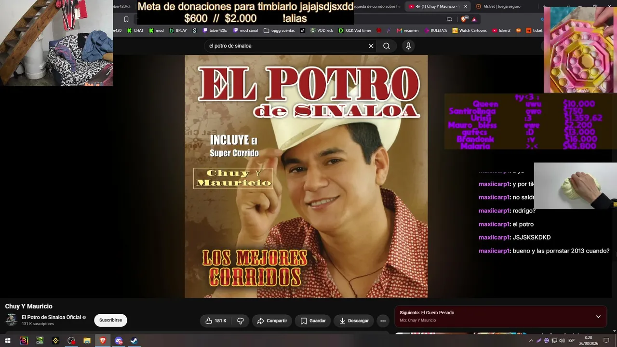Start voice search with the microphone
Screen dimensions: 617x347
click(x=408, y=46)
